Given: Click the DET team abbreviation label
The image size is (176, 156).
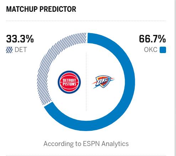Looking at the screenshot, I should tap(21, 50).
